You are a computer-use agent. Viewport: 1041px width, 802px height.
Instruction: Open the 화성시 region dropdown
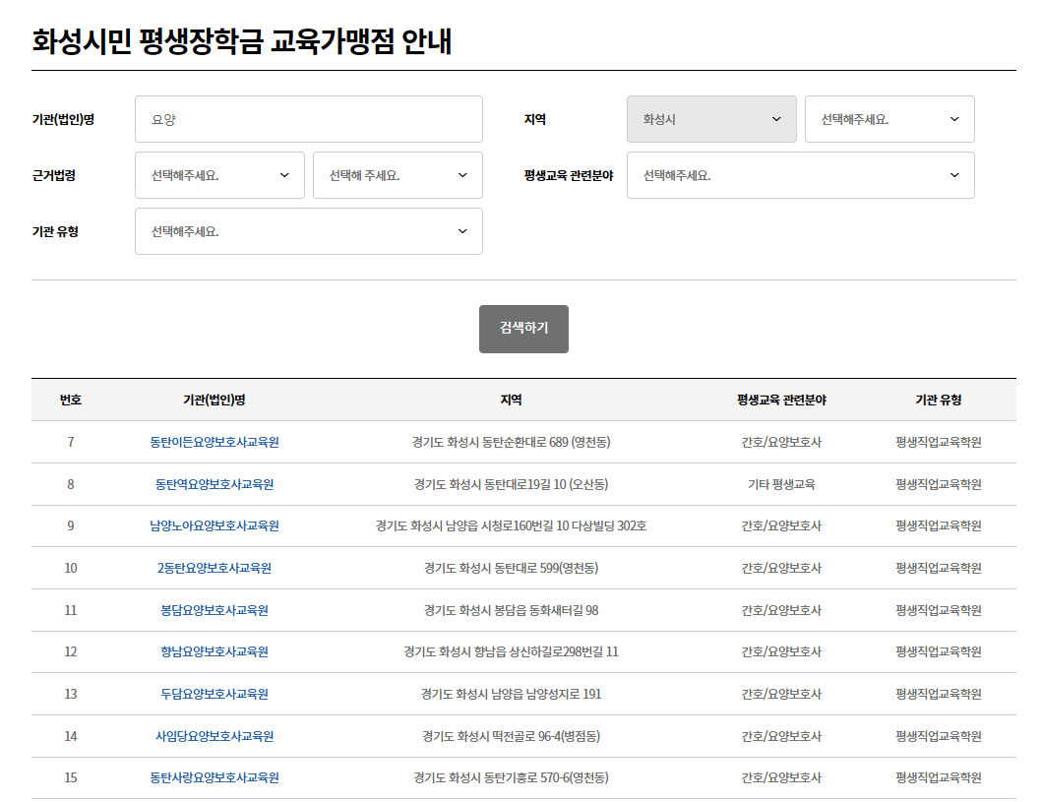point(710,119)
